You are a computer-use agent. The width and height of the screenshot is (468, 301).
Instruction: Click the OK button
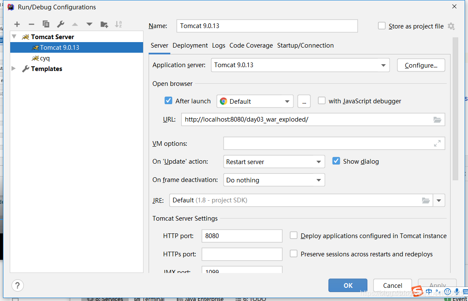click(x=348, y=286)
